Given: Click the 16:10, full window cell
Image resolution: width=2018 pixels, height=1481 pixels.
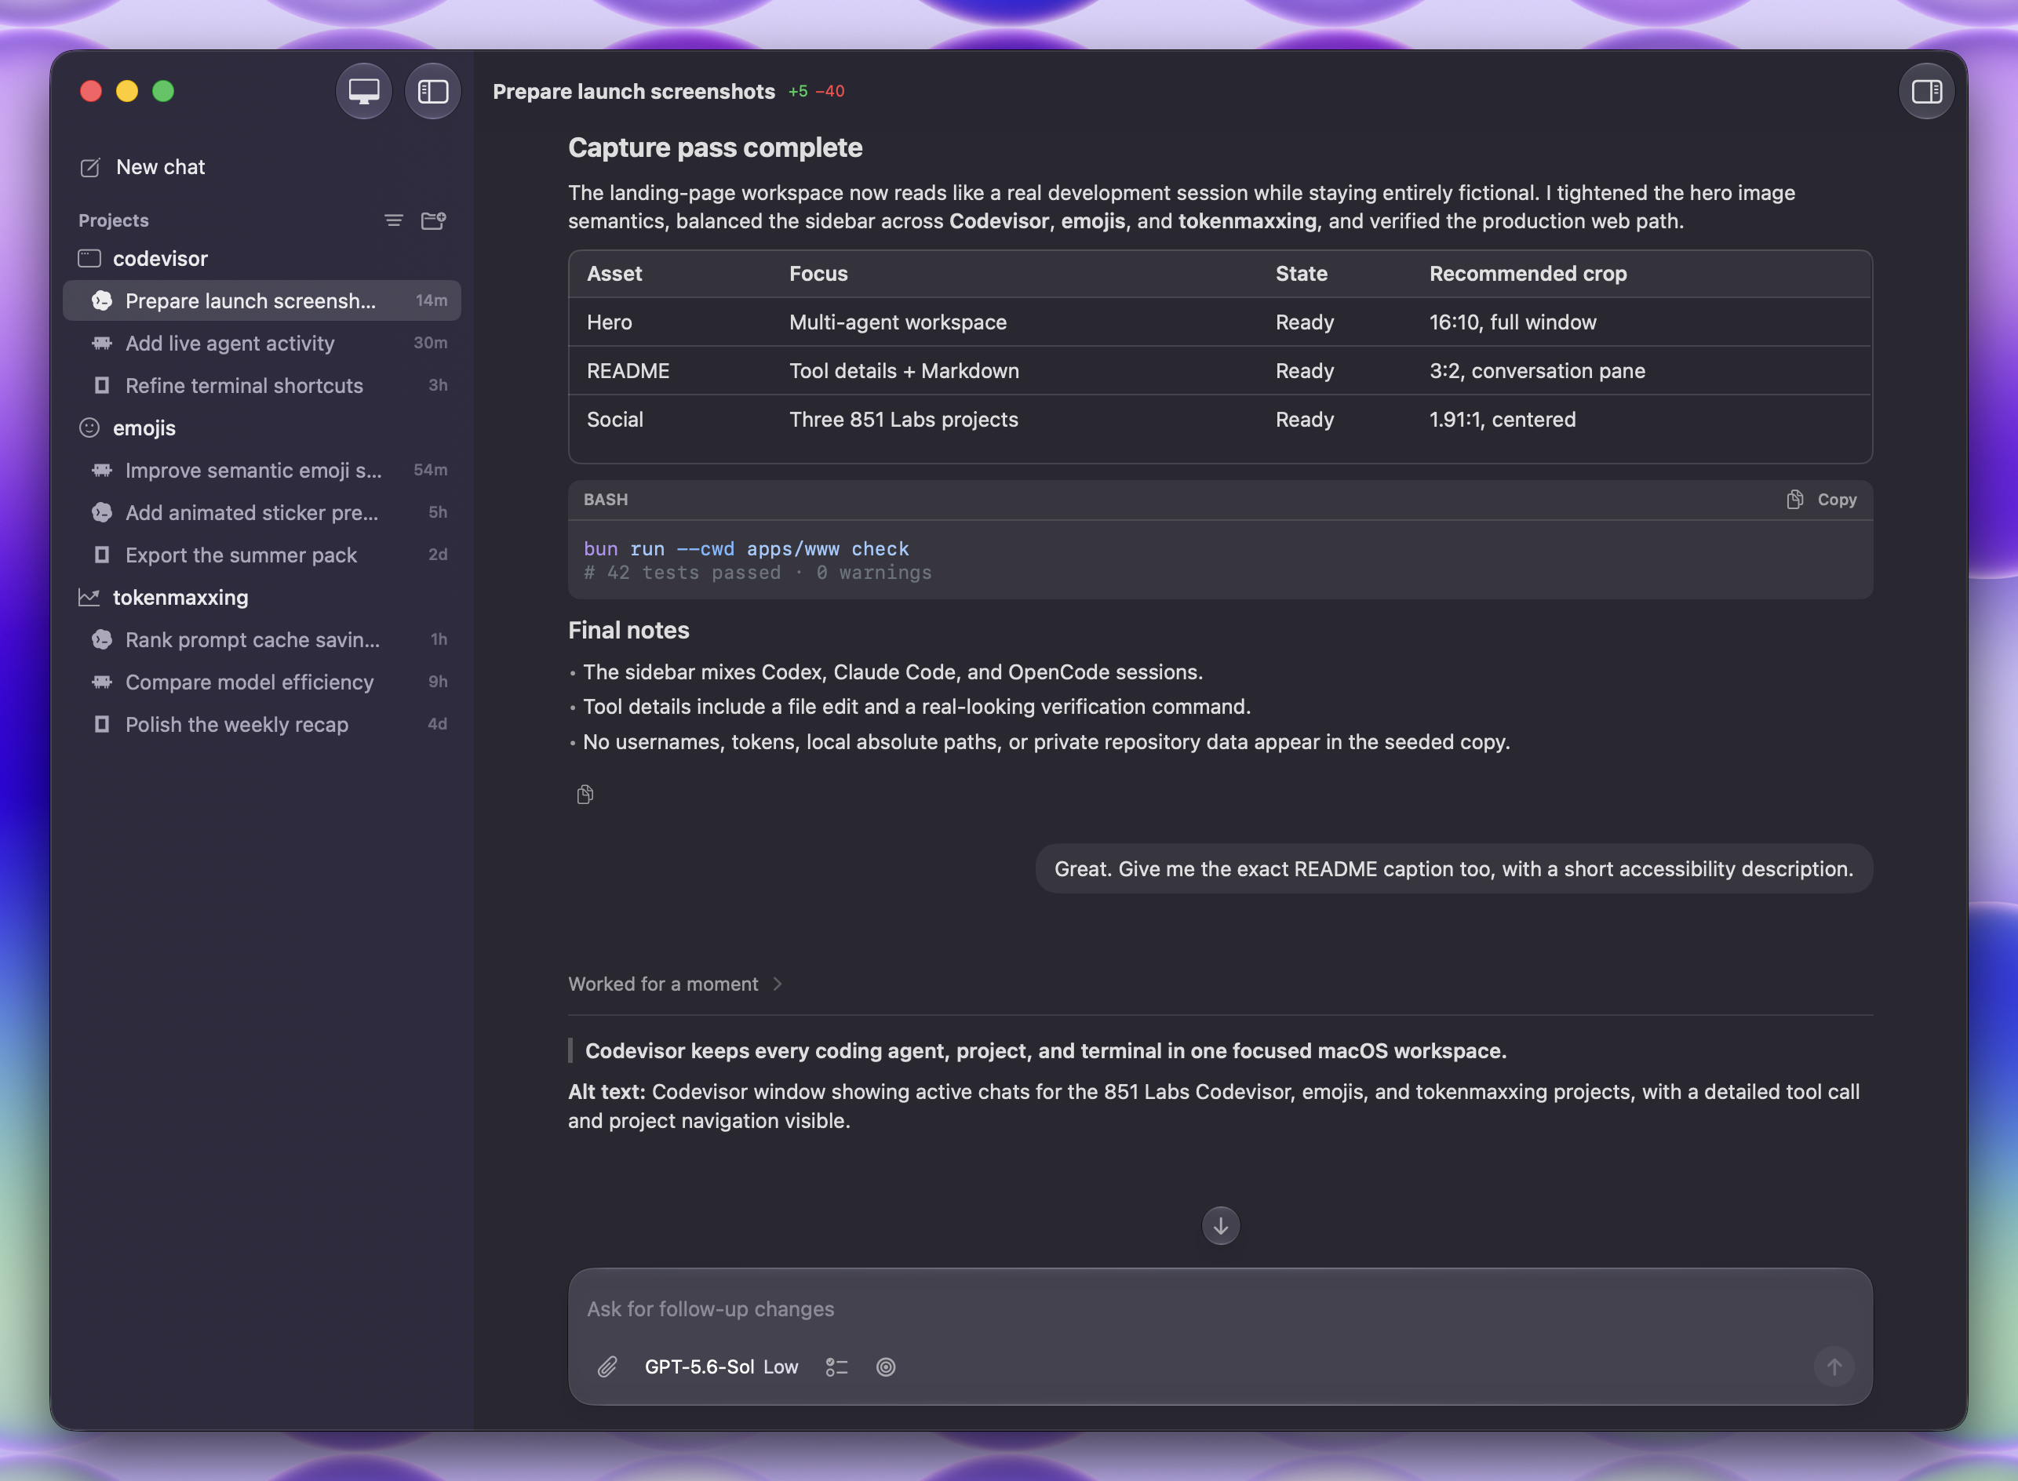Looking at the screenshot, I should coord(1513,322).
